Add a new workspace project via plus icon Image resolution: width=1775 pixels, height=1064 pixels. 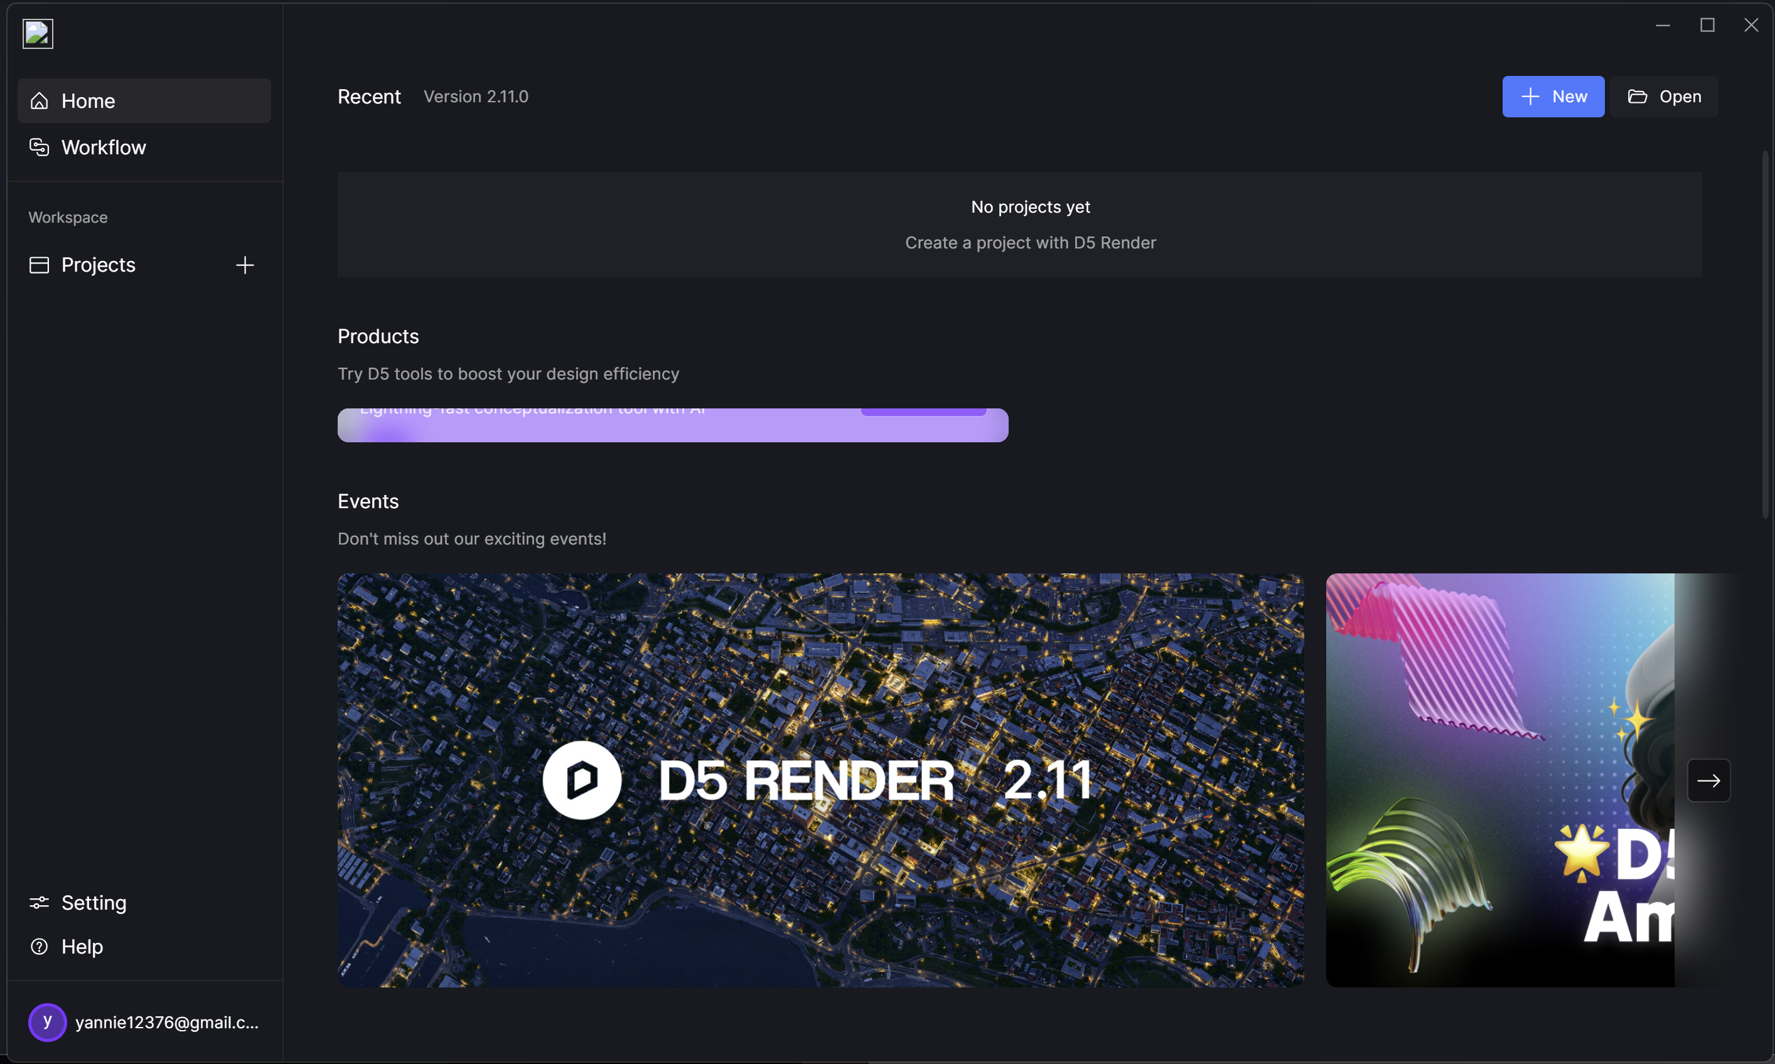tap(245, 265)
